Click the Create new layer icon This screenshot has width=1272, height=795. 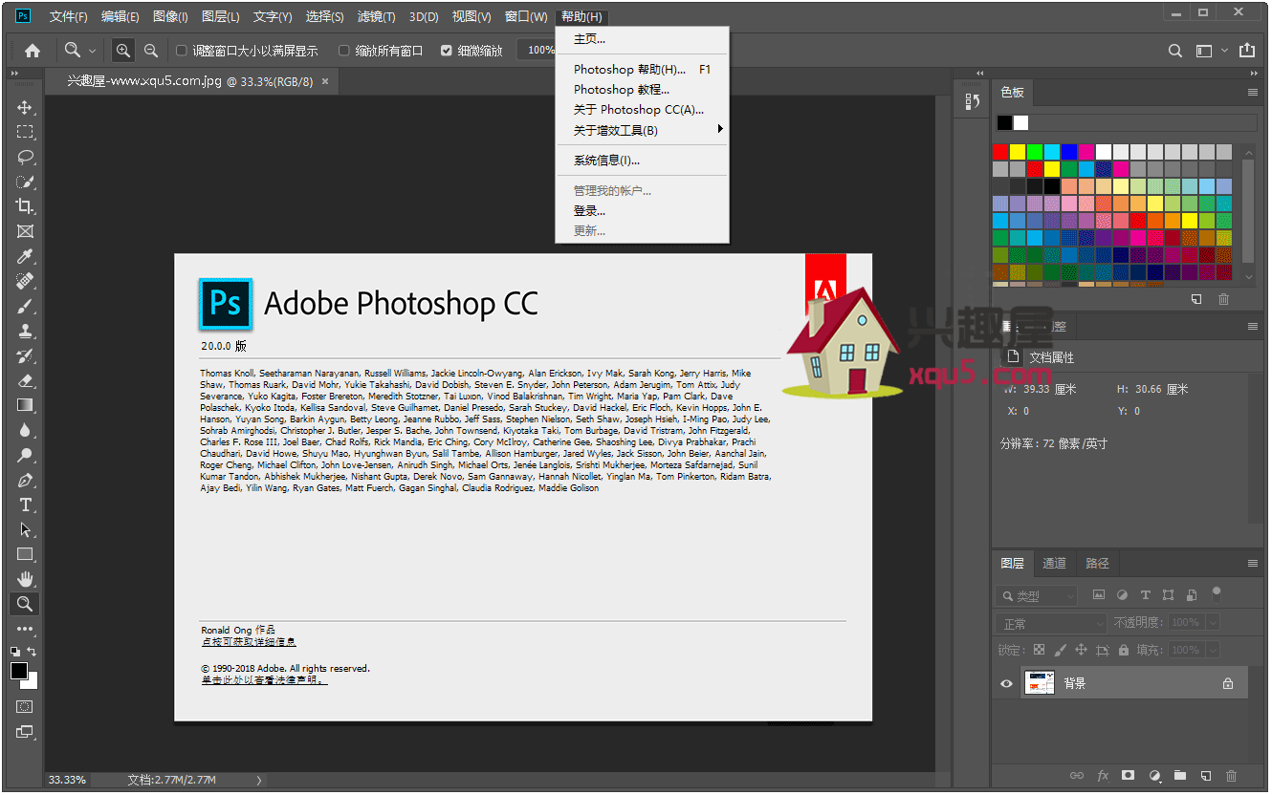[x=1205, y=776]
